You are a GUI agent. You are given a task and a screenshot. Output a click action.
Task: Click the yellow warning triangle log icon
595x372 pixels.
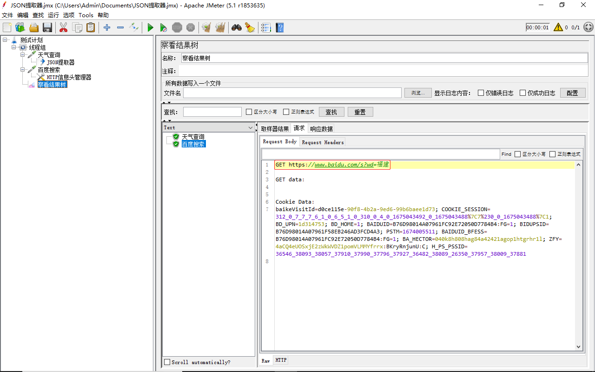pyautogui.click(x=558, y=27)
